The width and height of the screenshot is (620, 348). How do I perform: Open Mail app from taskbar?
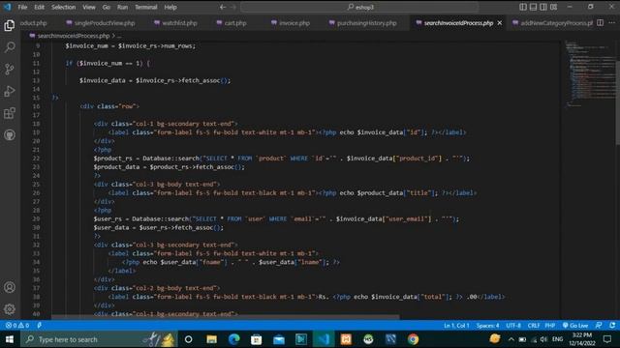(279, 339)
